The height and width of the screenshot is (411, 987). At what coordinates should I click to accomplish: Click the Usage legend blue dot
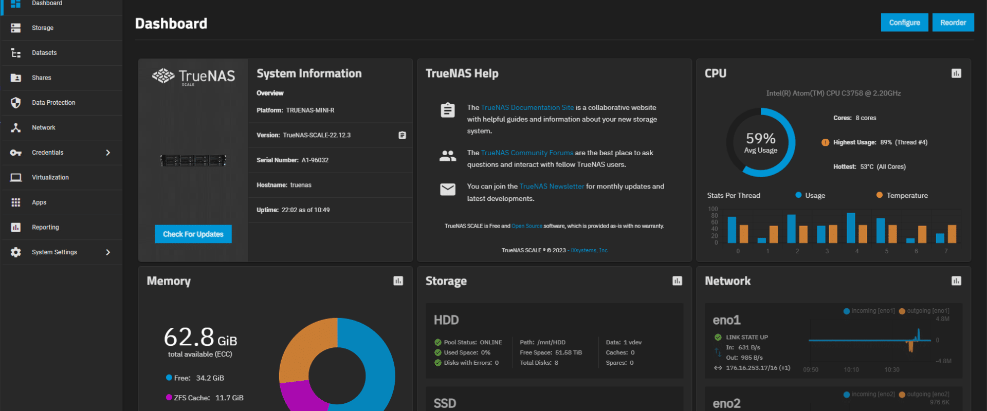click(798, 195)
